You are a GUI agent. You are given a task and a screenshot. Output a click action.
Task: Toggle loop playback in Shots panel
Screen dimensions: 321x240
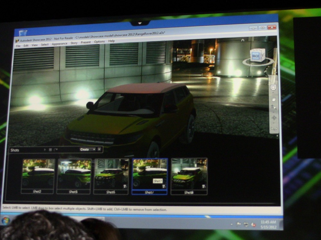pos(56,149)
